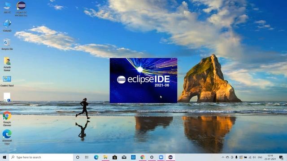Show hidden system tray icons
The image size is (287, 161).
[223, 157]
